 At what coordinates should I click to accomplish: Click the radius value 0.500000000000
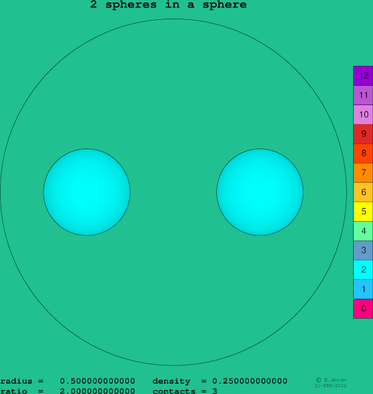pyautogui.click(x=97, y=381)
